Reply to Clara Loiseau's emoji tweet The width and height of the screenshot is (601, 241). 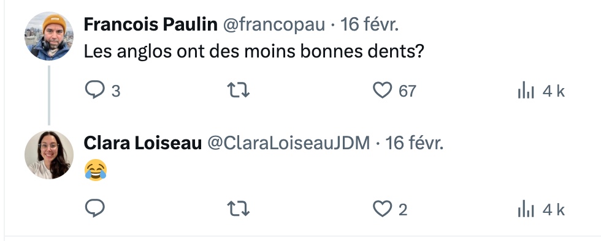click(x=94, y=209)
